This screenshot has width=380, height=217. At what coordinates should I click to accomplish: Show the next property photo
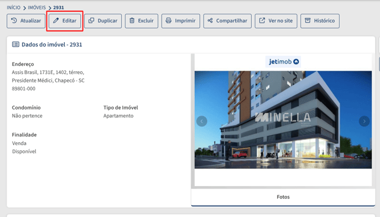pos(364,121)
